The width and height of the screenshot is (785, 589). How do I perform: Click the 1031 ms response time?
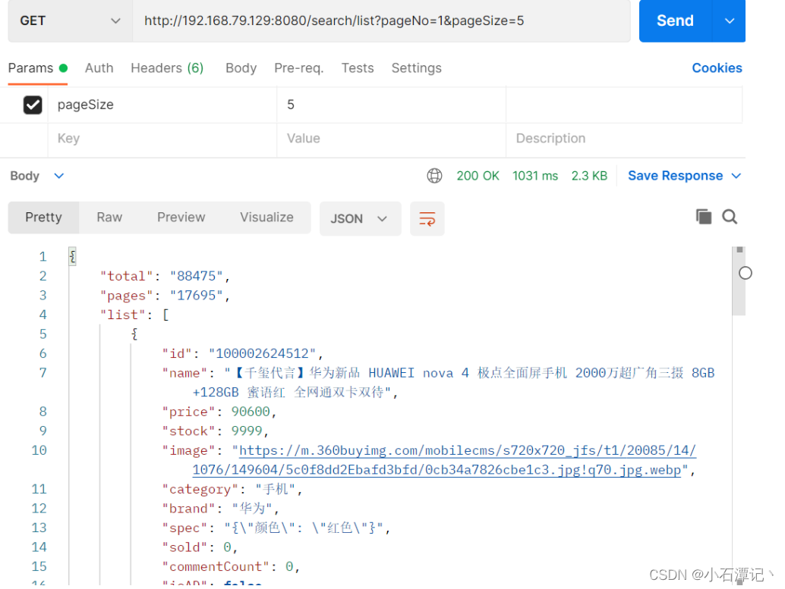pyautogui.click(x=535, y=176)
